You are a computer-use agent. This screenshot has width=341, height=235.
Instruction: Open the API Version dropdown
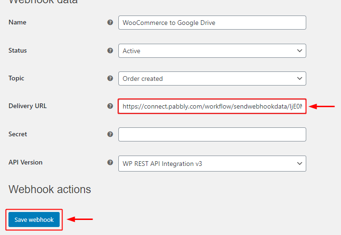click(x=212, y=164)
